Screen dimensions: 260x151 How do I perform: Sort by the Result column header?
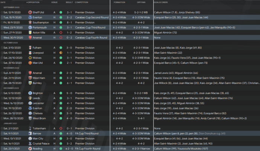point(69,2)
